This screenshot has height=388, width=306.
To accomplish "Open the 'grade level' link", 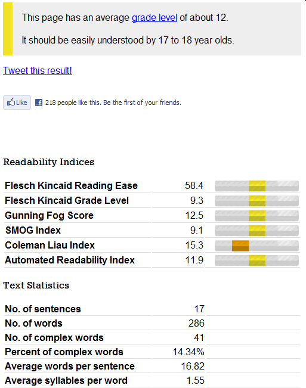I will pos(154,17).
